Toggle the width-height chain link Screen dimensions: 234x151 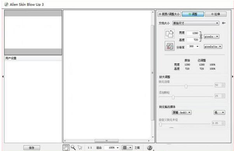201,36
